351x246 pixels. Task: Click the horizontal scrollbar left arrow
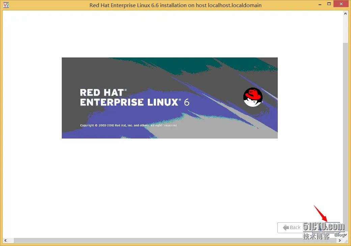click(5, 240)
